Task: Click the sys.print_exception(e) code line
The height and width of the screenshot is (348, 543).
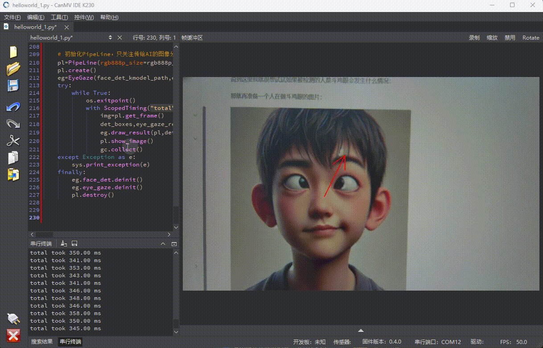Action: tap(111, 165)
